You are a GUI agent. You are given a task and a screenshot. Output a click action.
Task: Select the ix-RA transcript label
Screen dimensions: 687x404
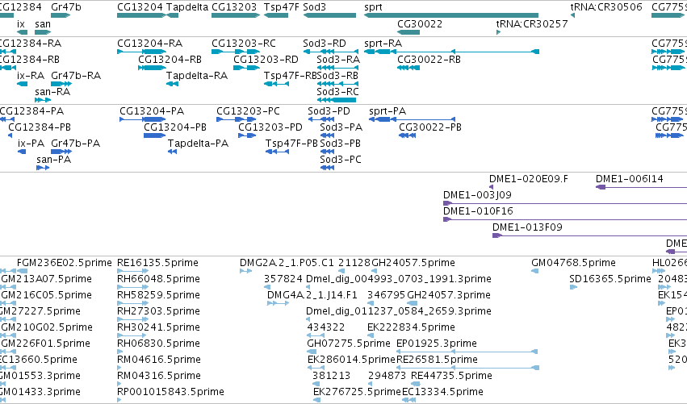point(31,76)
